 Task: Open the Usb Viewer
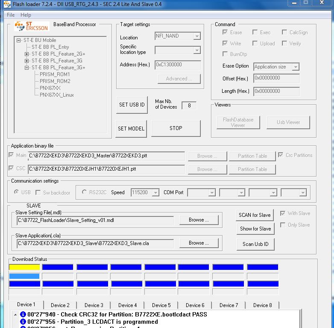(x=288, y=122)
